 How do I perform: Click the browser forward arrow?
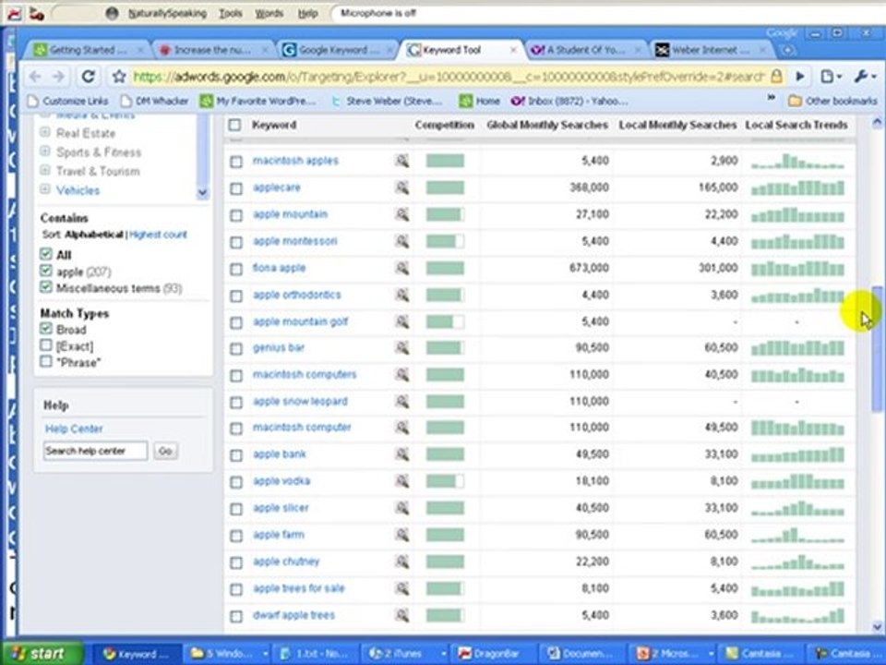(x=59, y=76)
